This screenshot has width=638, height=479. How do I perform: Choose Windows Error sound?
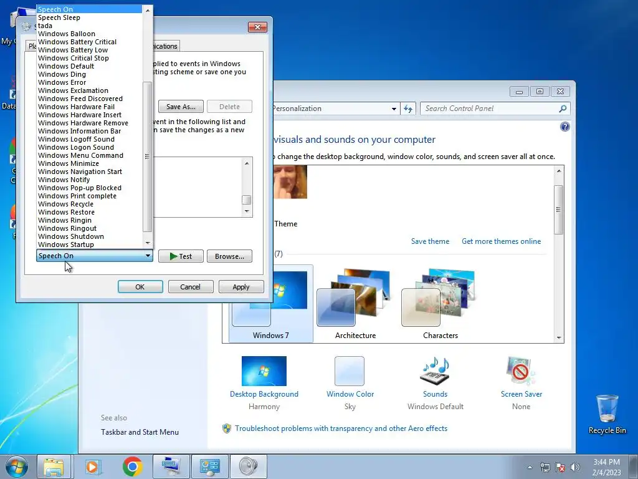pyautogui.click(x=90, y=83)
